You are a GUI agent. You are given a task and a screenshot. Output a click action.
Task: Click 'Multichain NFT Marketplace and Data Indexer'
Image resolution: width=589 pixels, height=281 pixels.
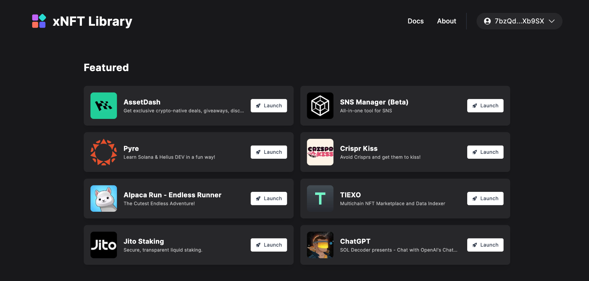point(393,203)
